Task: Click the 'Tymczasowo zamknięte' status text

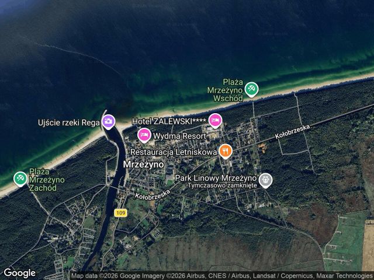Action: [222, 185]
